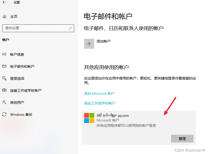Click the back arrow icon
Image resolution: width=209 pixels, height=154 pixels.
[x=4, y=2]
